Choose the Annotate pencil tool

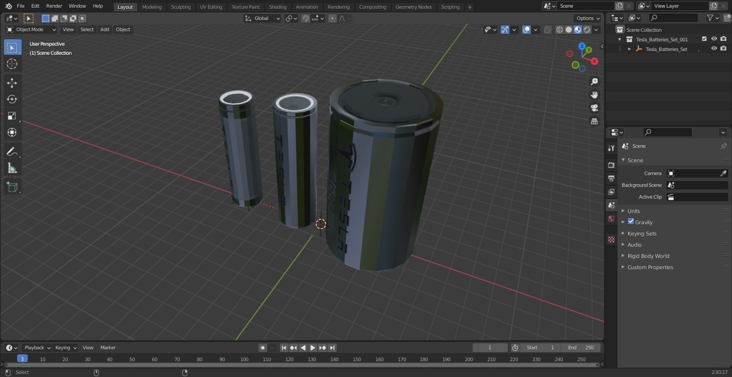tap(12, 152)
